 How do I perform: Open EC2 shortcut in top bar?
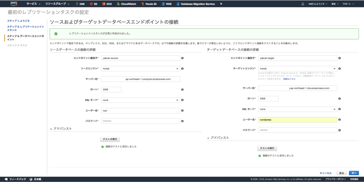pos(107,4)
